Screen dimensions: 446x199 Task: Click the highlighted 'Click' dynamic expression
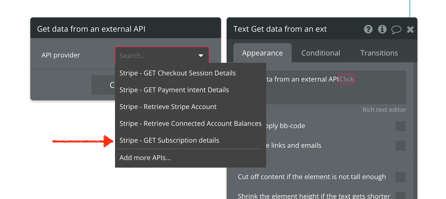(x=347, y=79)
